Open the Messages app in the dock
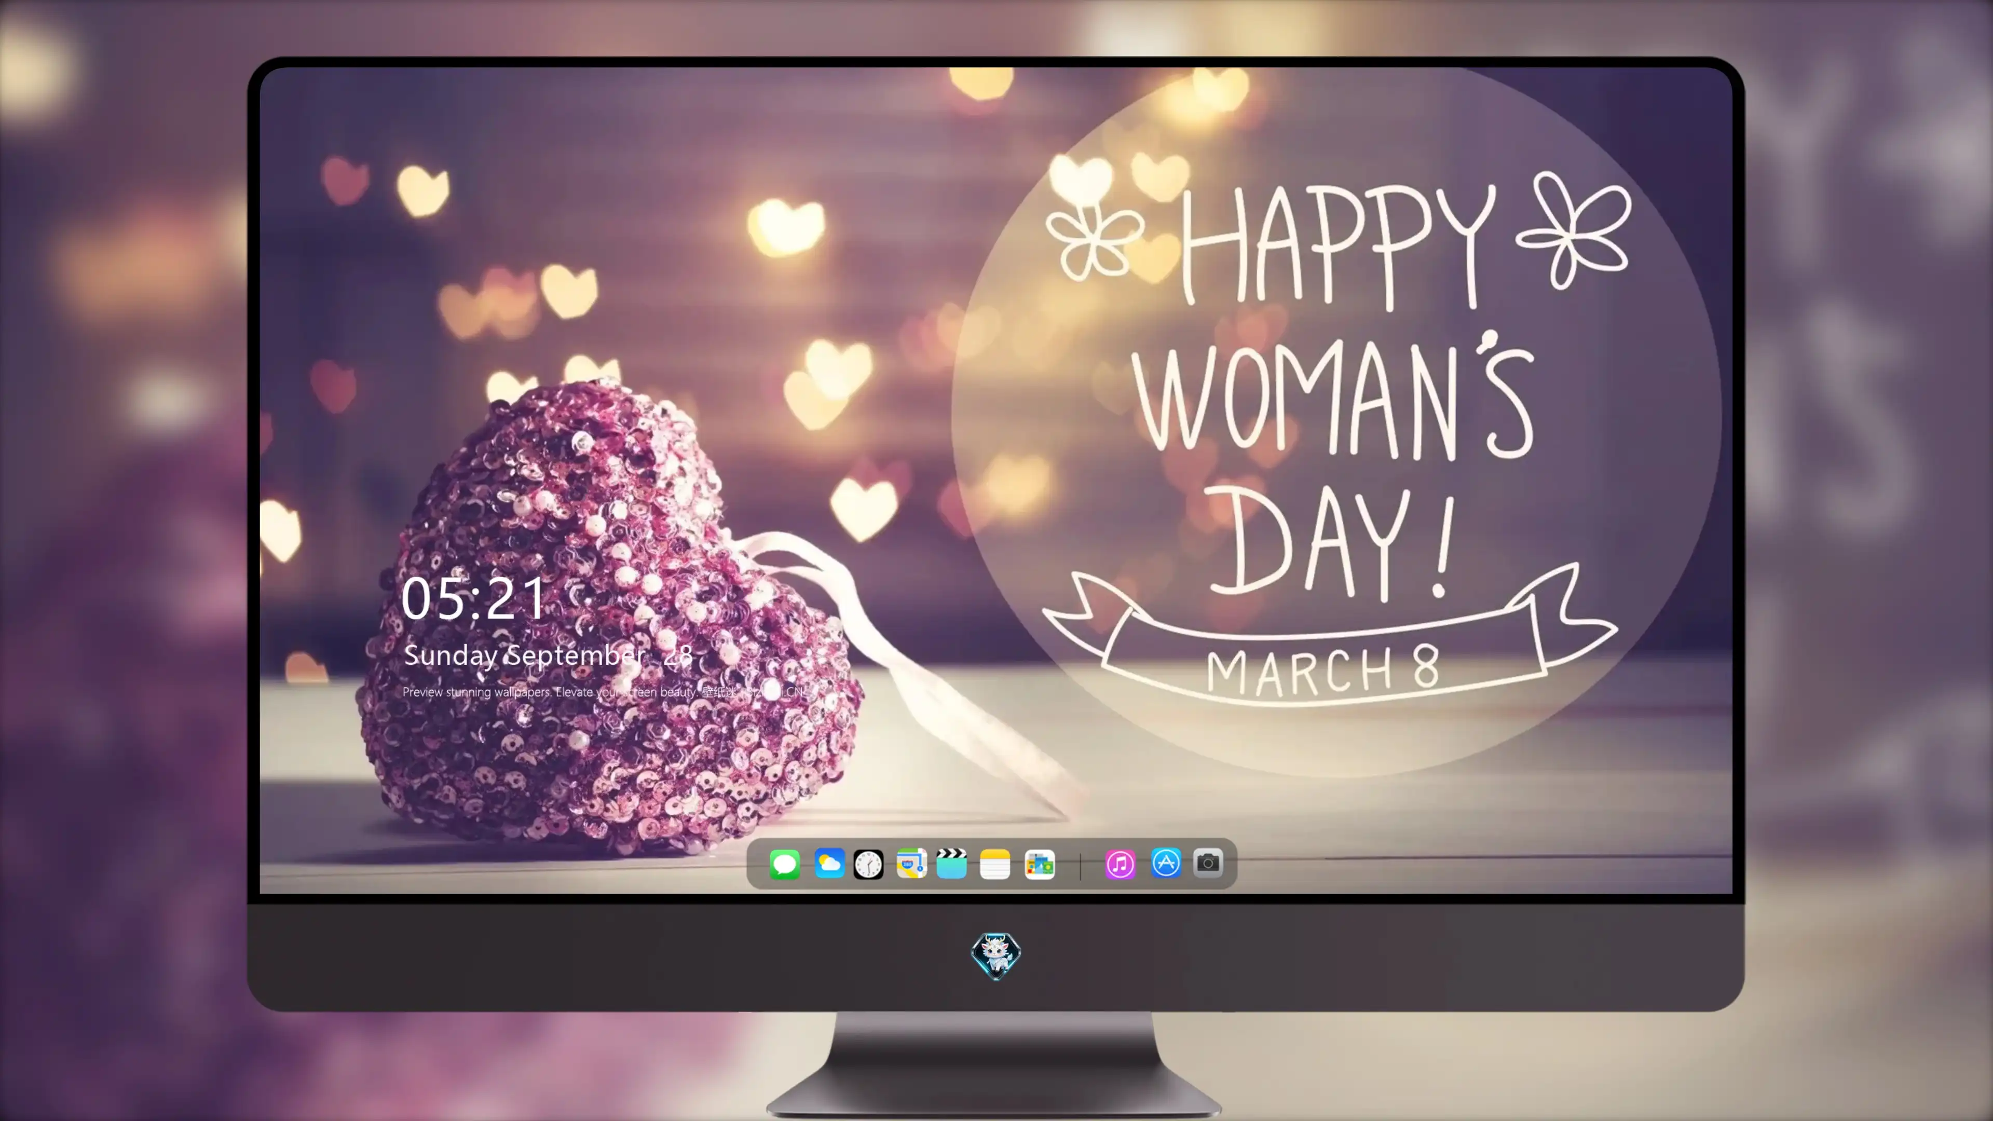Viewport: 1993px width, 1121px height. point(785,864)
